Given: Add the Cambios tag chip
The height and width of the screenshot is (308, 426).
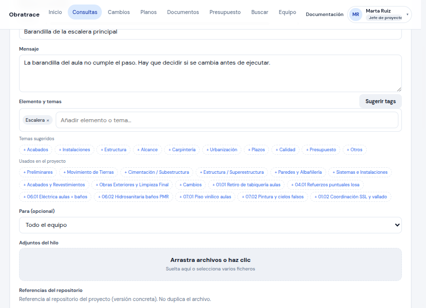Looking at the screenshot, I should 191,185.
